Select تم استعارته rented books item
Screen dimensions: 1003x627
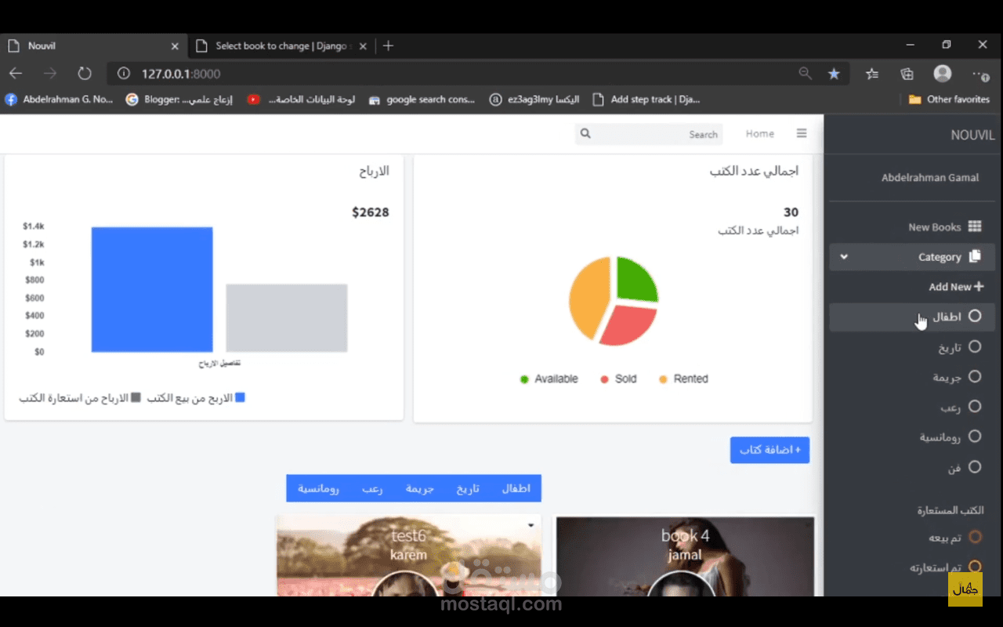point(913,567)
